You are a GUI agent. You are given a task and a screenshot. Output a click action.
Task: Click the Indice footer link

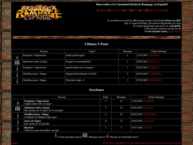click(15, 143)
